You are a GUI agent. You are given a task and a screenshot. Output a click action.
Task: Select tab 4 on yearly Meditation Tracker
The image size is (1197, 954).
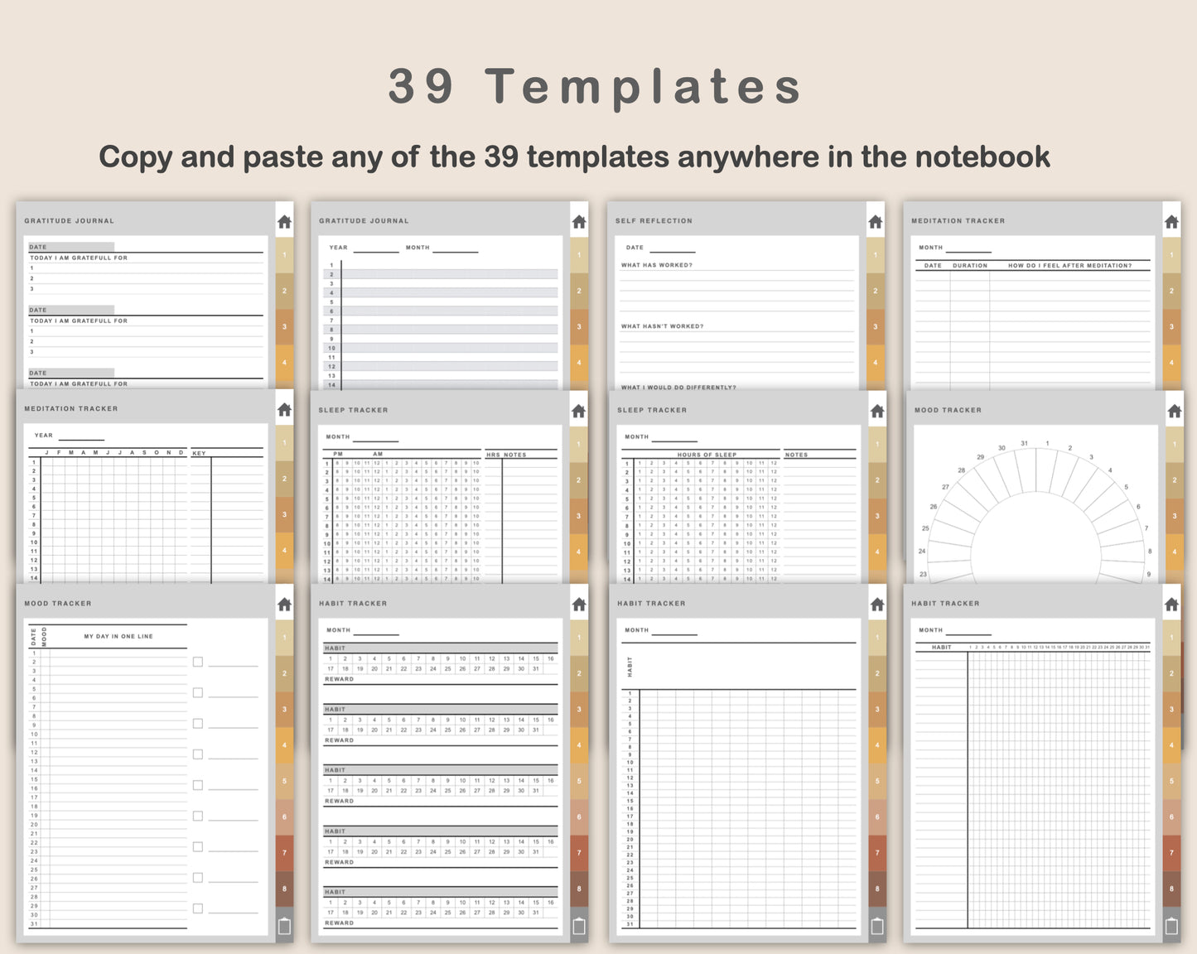(284, 550)
